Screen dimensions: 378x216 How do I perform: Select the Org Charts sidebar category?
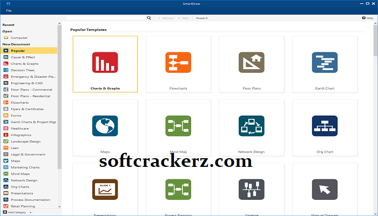pyautogui.click(x=29, y=187)
